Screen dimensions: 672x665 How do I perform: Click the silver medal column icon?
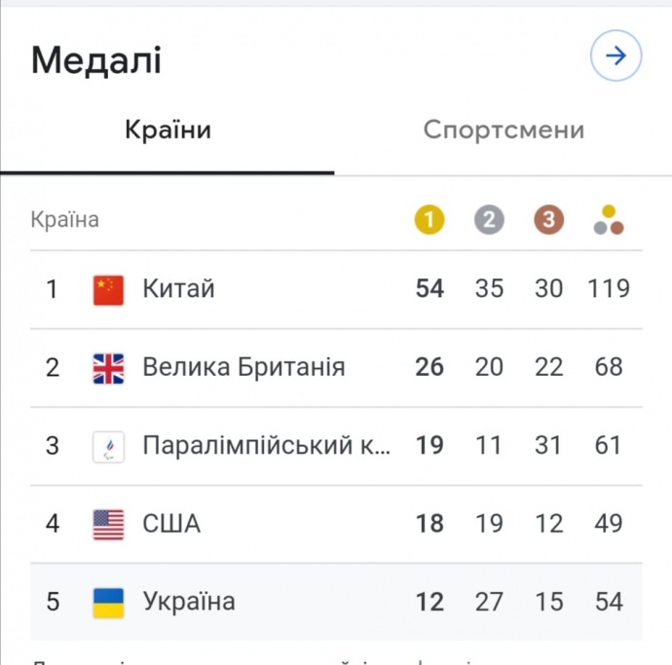coord(489,220)
